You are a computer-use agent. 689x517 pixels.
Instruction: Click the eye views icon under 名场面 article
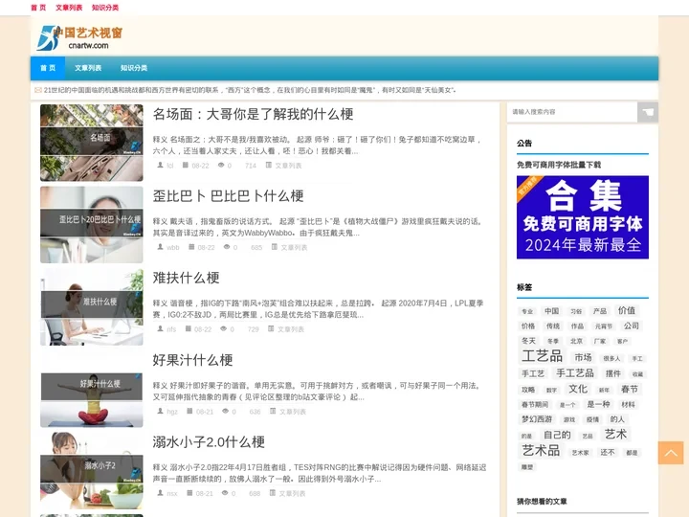(221, 165)
